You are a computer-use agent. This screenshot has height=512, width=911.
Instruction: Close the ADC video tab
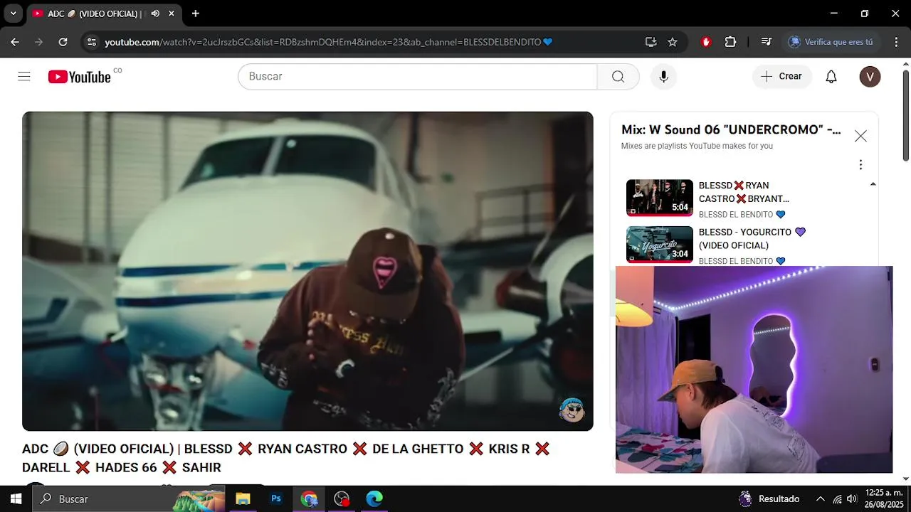click(x=172, y=14)
